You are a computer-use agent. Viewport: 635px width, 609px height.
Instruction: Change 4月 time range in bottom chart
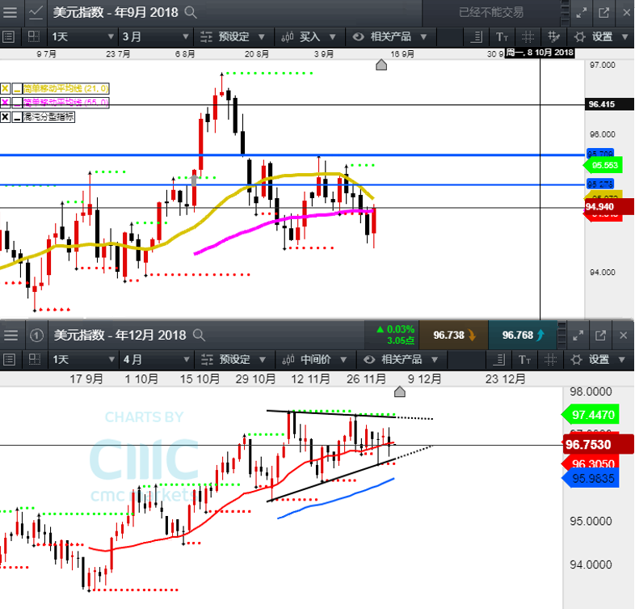coord(156,360)
